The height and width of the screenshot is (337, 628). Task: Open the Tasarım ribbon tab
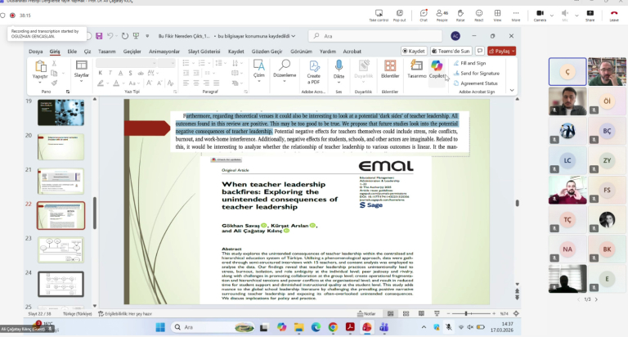[107, 51]
